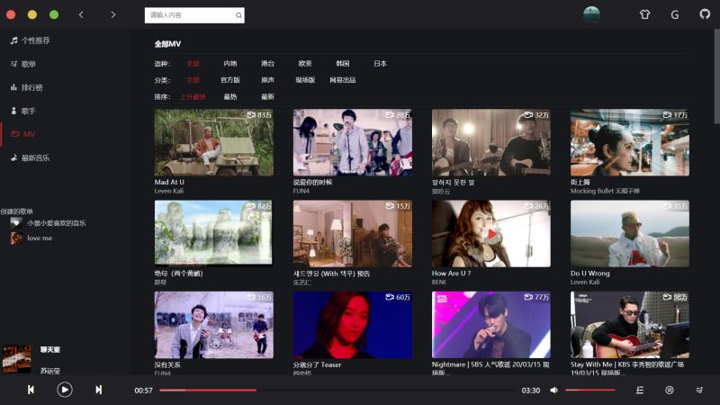Filter language by 港台
This screenshot has width=720, height=405.
click(267, 63)
